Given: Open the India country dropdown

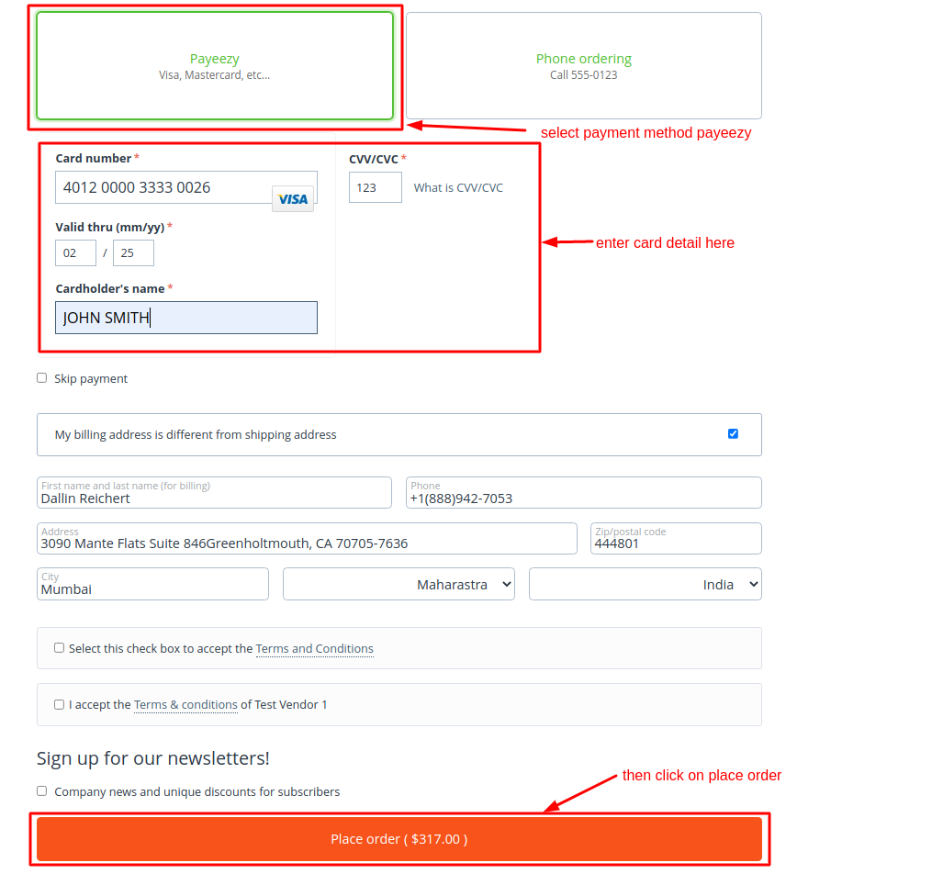Looking at the screenshot, I should point(645,584).
